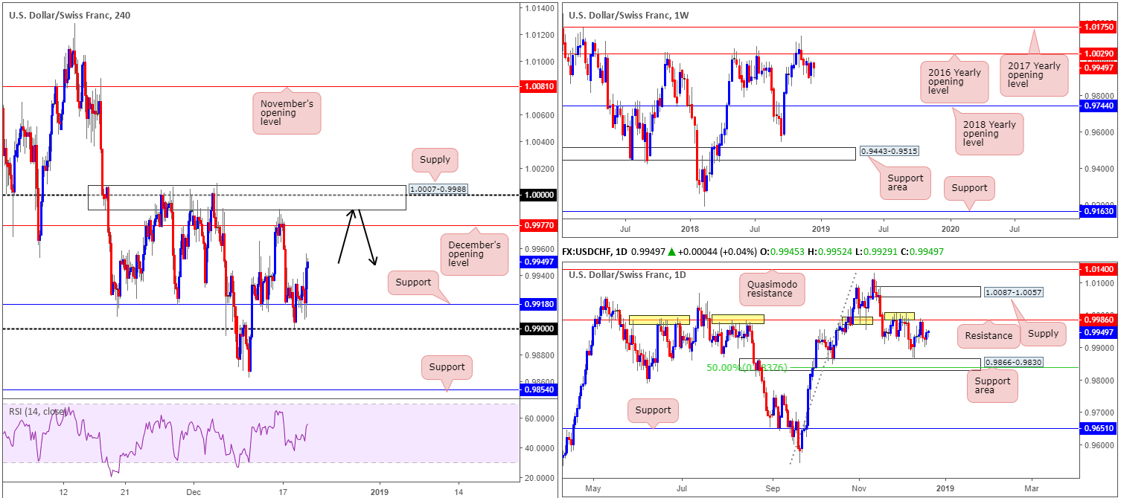Viewport: 1121px width, 498px height.
Task: Click the 0.99860 red price tag
Action: [1098, 320]
